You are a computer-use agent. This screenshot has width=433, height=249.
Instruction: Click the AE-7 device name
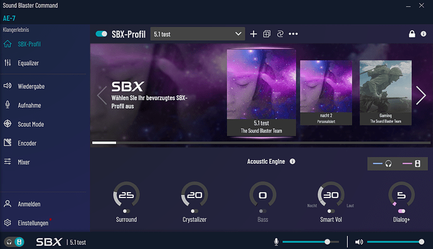point(9,18)
